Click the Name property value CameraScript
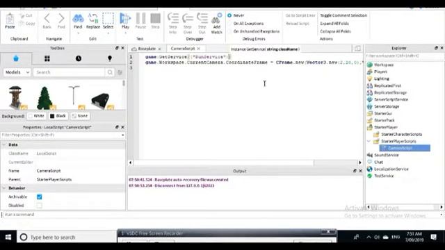The width and height of the screenshot is (445, 250). coord(49,171)
